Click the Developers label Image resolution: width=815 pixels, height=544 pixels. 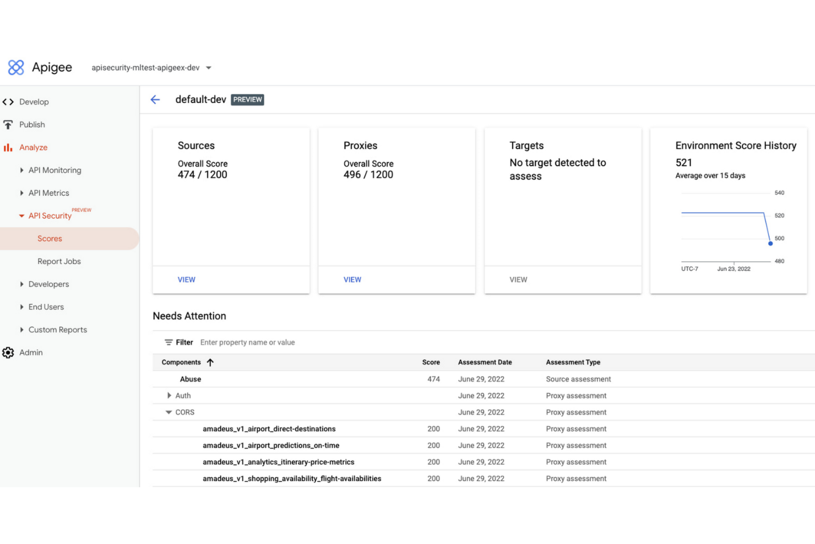point(49,284)
